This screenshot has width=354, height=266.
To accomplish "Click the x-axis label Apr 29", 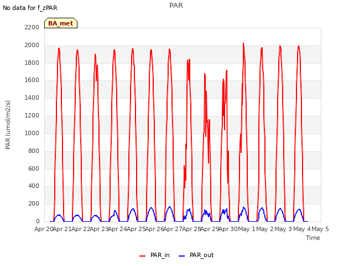I will pyautogui.click(x=210, y=229).
